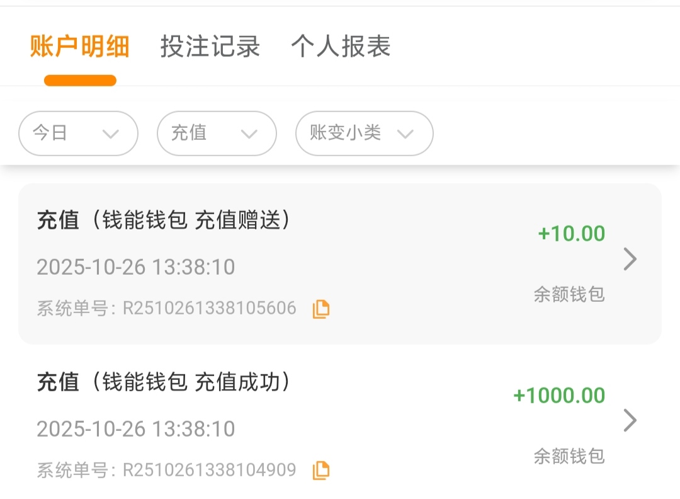
Task: Copy system order number R2510261338105606
Action: pos(321,309)
